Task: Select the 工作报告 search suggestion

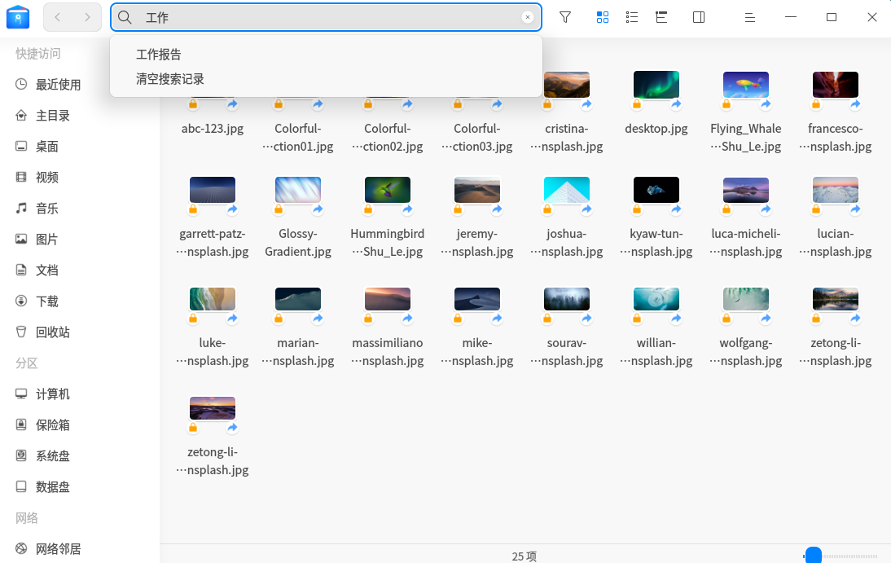Action: [x=159, y=55]
